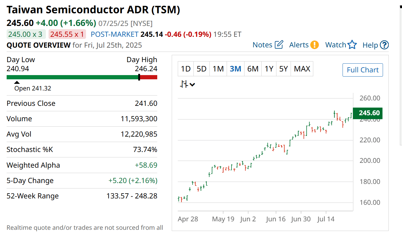The image size is (402, 234).
Task: Click the Weighted Alpha label
Action: pos(33,165)
